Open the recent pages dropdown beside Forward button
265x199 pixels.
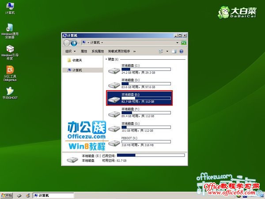pyautogui.click(x=79, y=43)
